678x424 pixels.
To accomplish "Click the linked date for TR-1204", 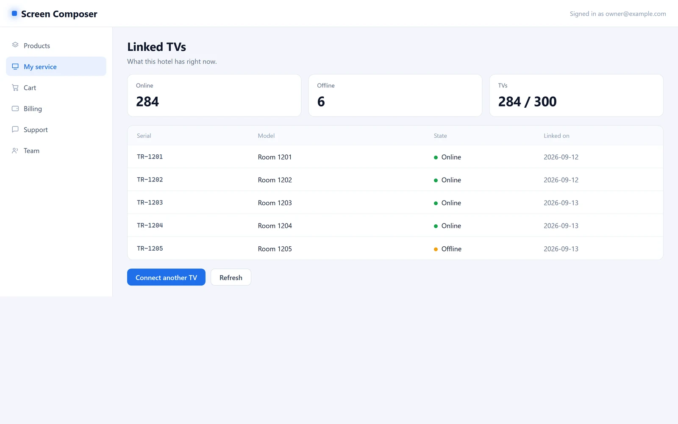I will point(561,226).
